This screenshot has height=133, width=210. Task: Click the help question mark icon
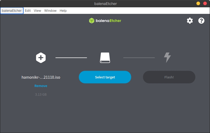pos(201,21)
